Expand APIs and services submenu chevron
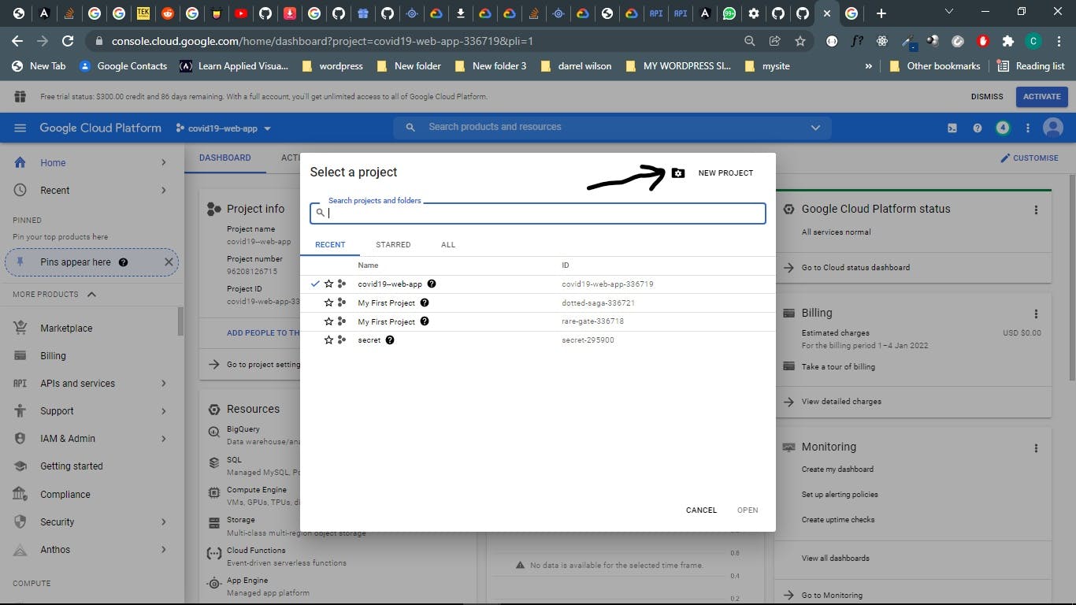Viewport: 1076px width, 605px height. pos(164,383)
